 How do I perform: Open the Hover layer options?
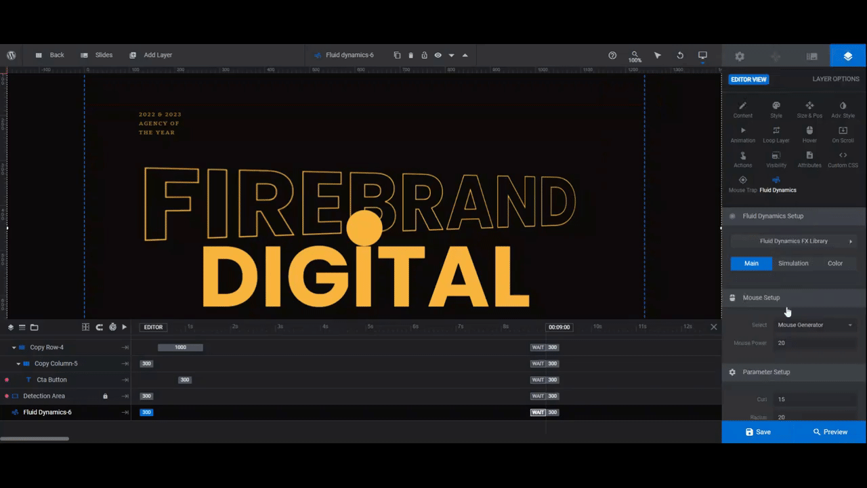click(809, 135)
